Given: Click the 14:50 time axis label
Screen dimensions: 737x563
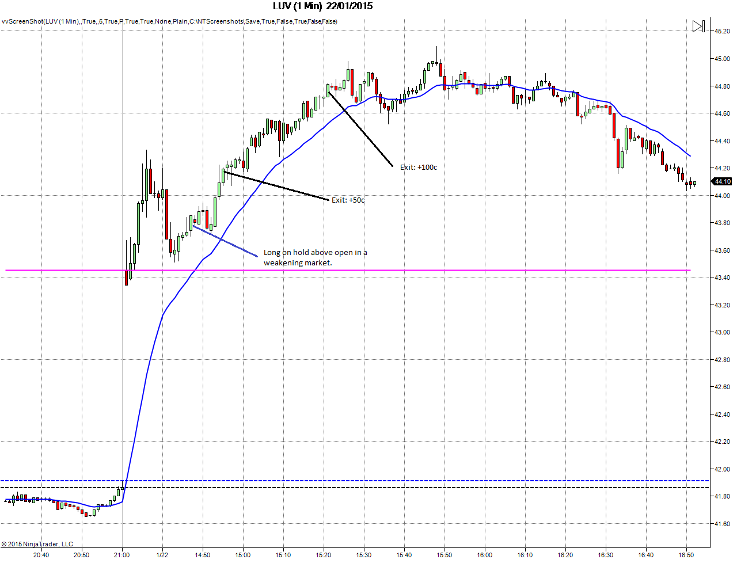Looking at the screenshot, I should click(202, 555).
